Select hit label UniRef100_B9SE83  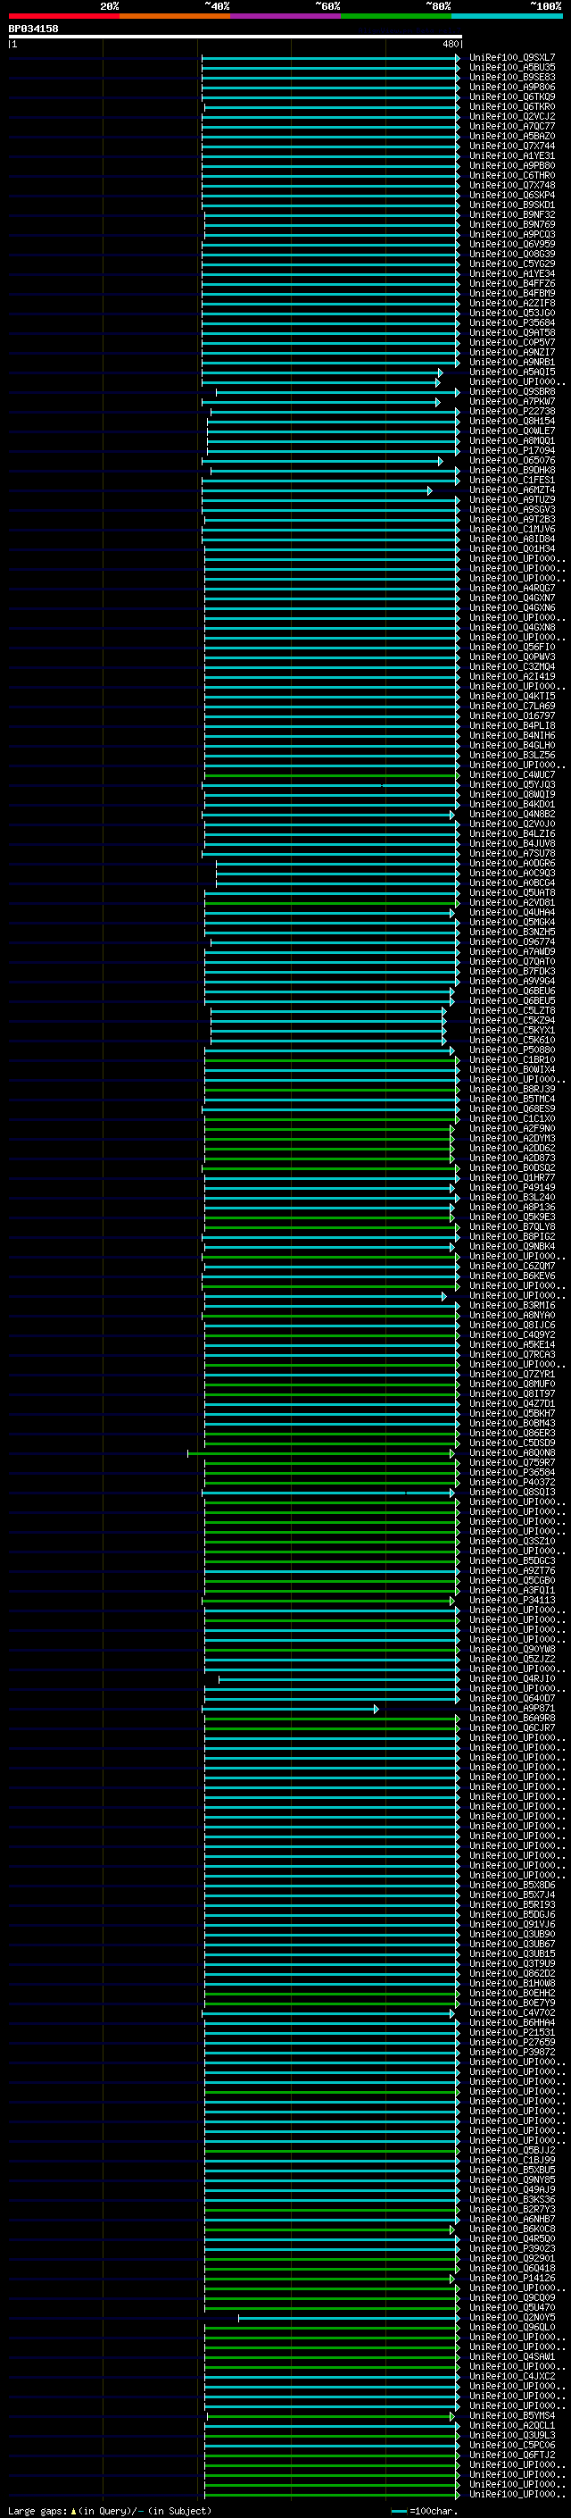click(x=512, y=77)
